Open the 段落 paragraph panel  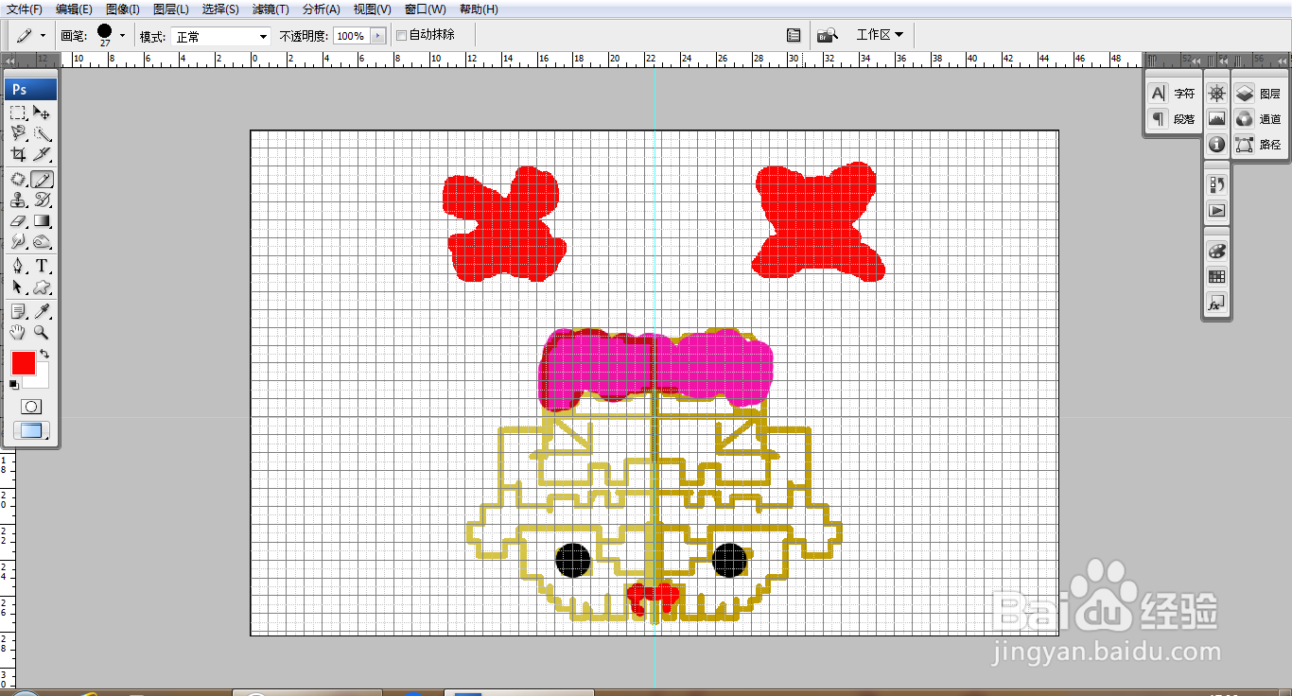[1173, 119]
